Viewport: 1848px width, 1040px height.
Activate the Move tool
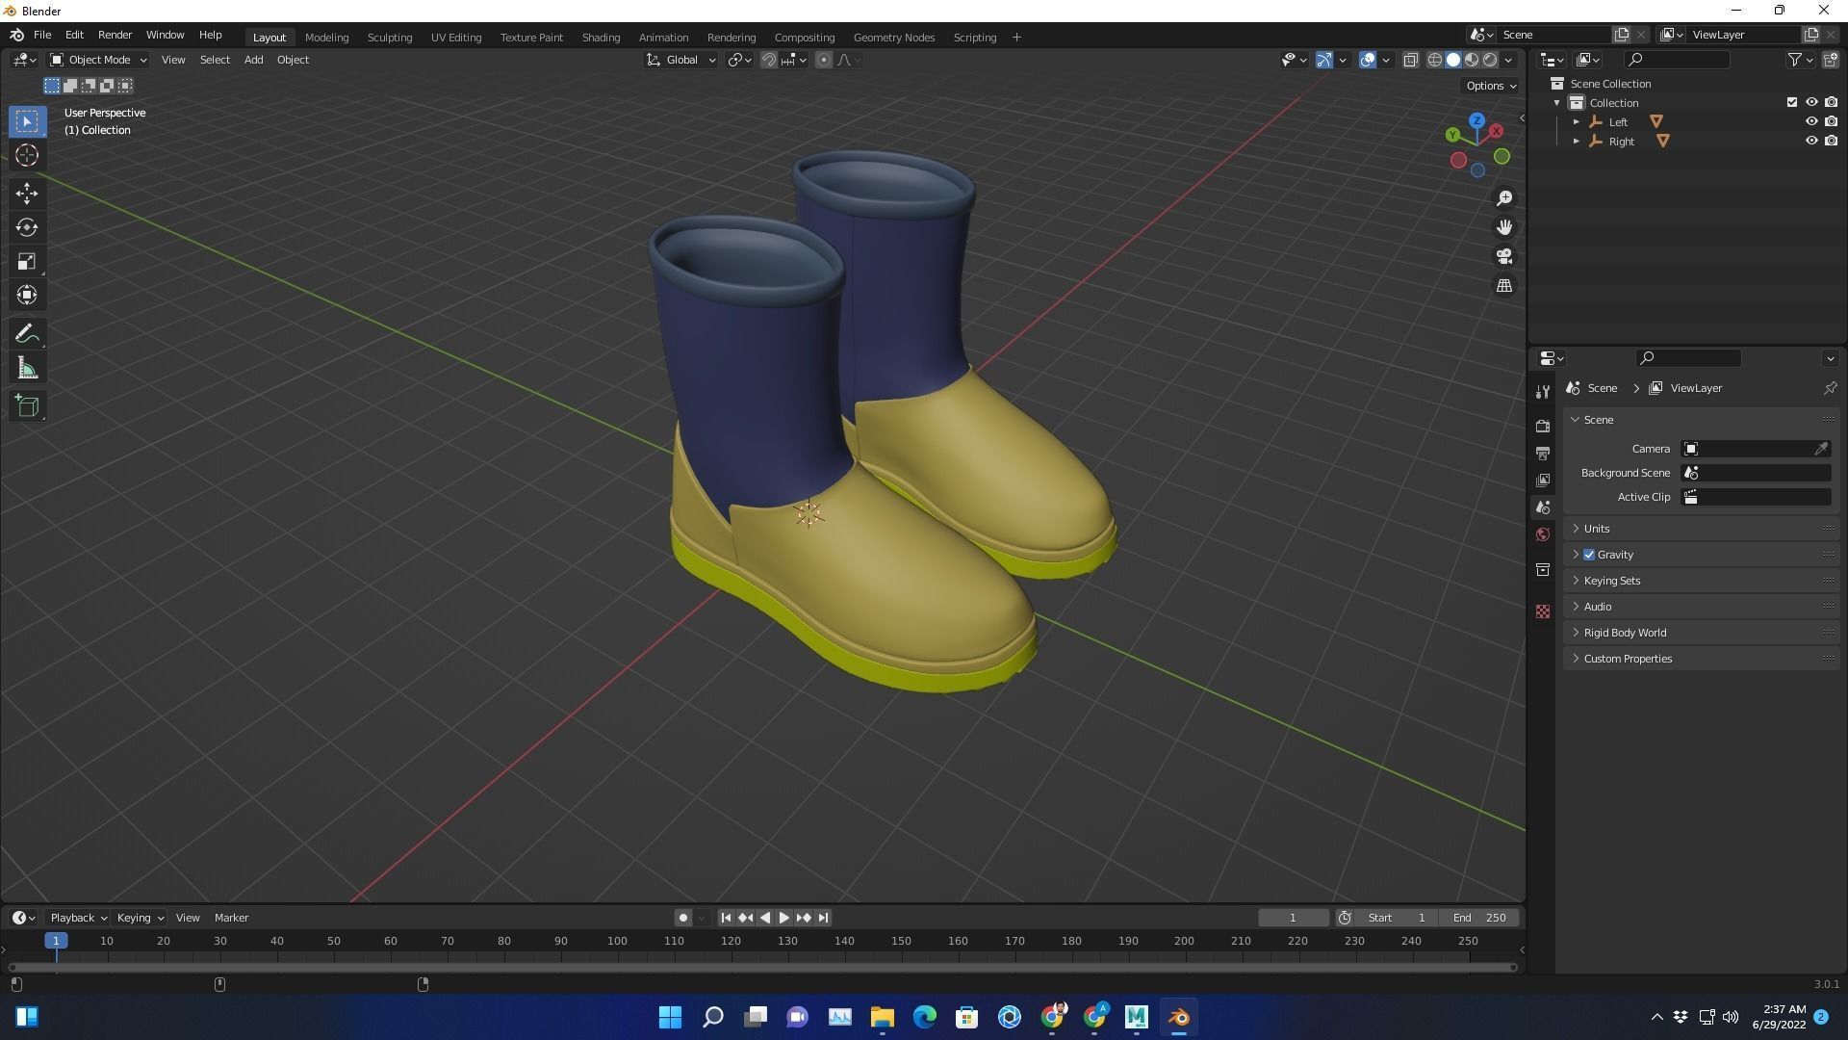[27, 194]
